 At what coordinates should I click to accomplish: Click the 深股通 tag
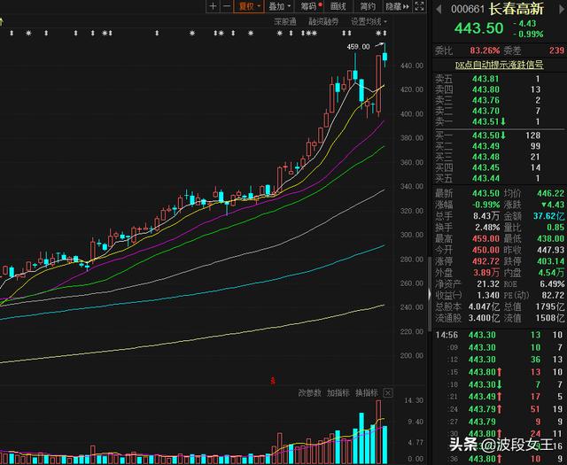[x=285, y=21]
